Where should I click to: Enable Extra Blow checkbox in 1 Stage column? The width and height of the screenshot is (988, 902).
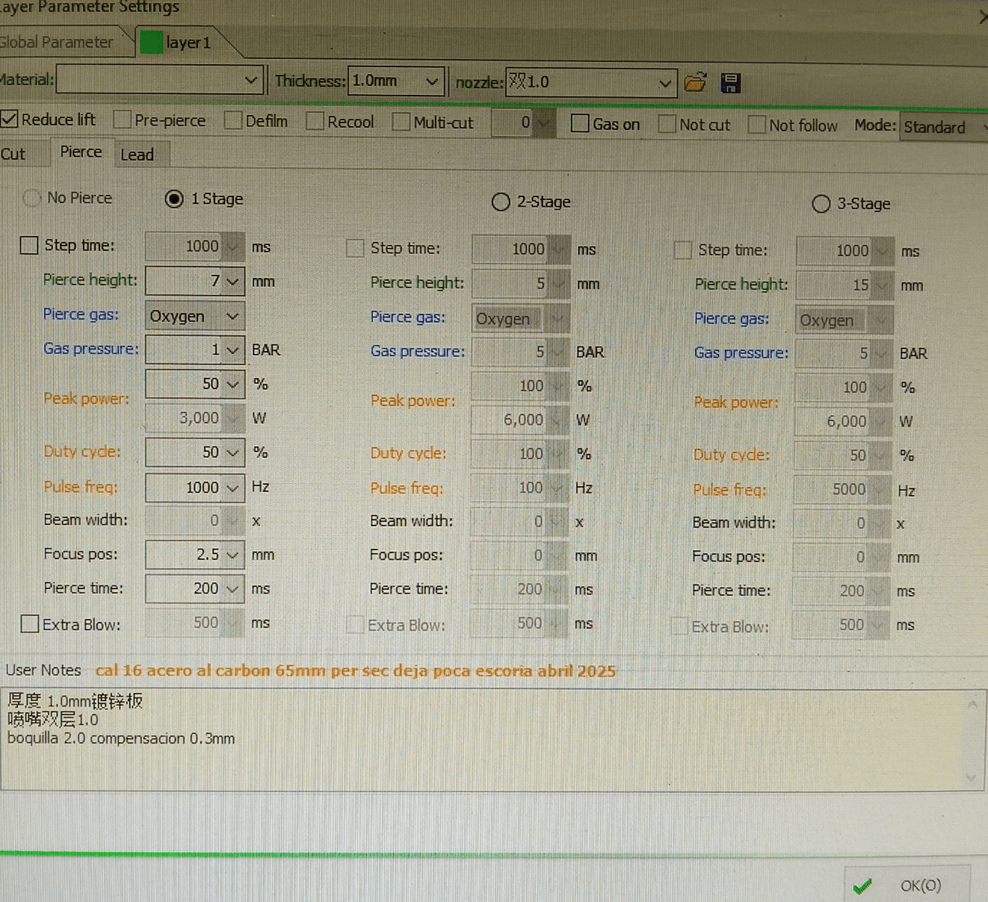(x=30, y=624)
